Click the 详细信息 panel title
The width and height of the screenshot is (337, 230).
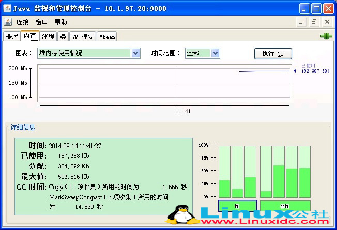(x=23, y=127)
